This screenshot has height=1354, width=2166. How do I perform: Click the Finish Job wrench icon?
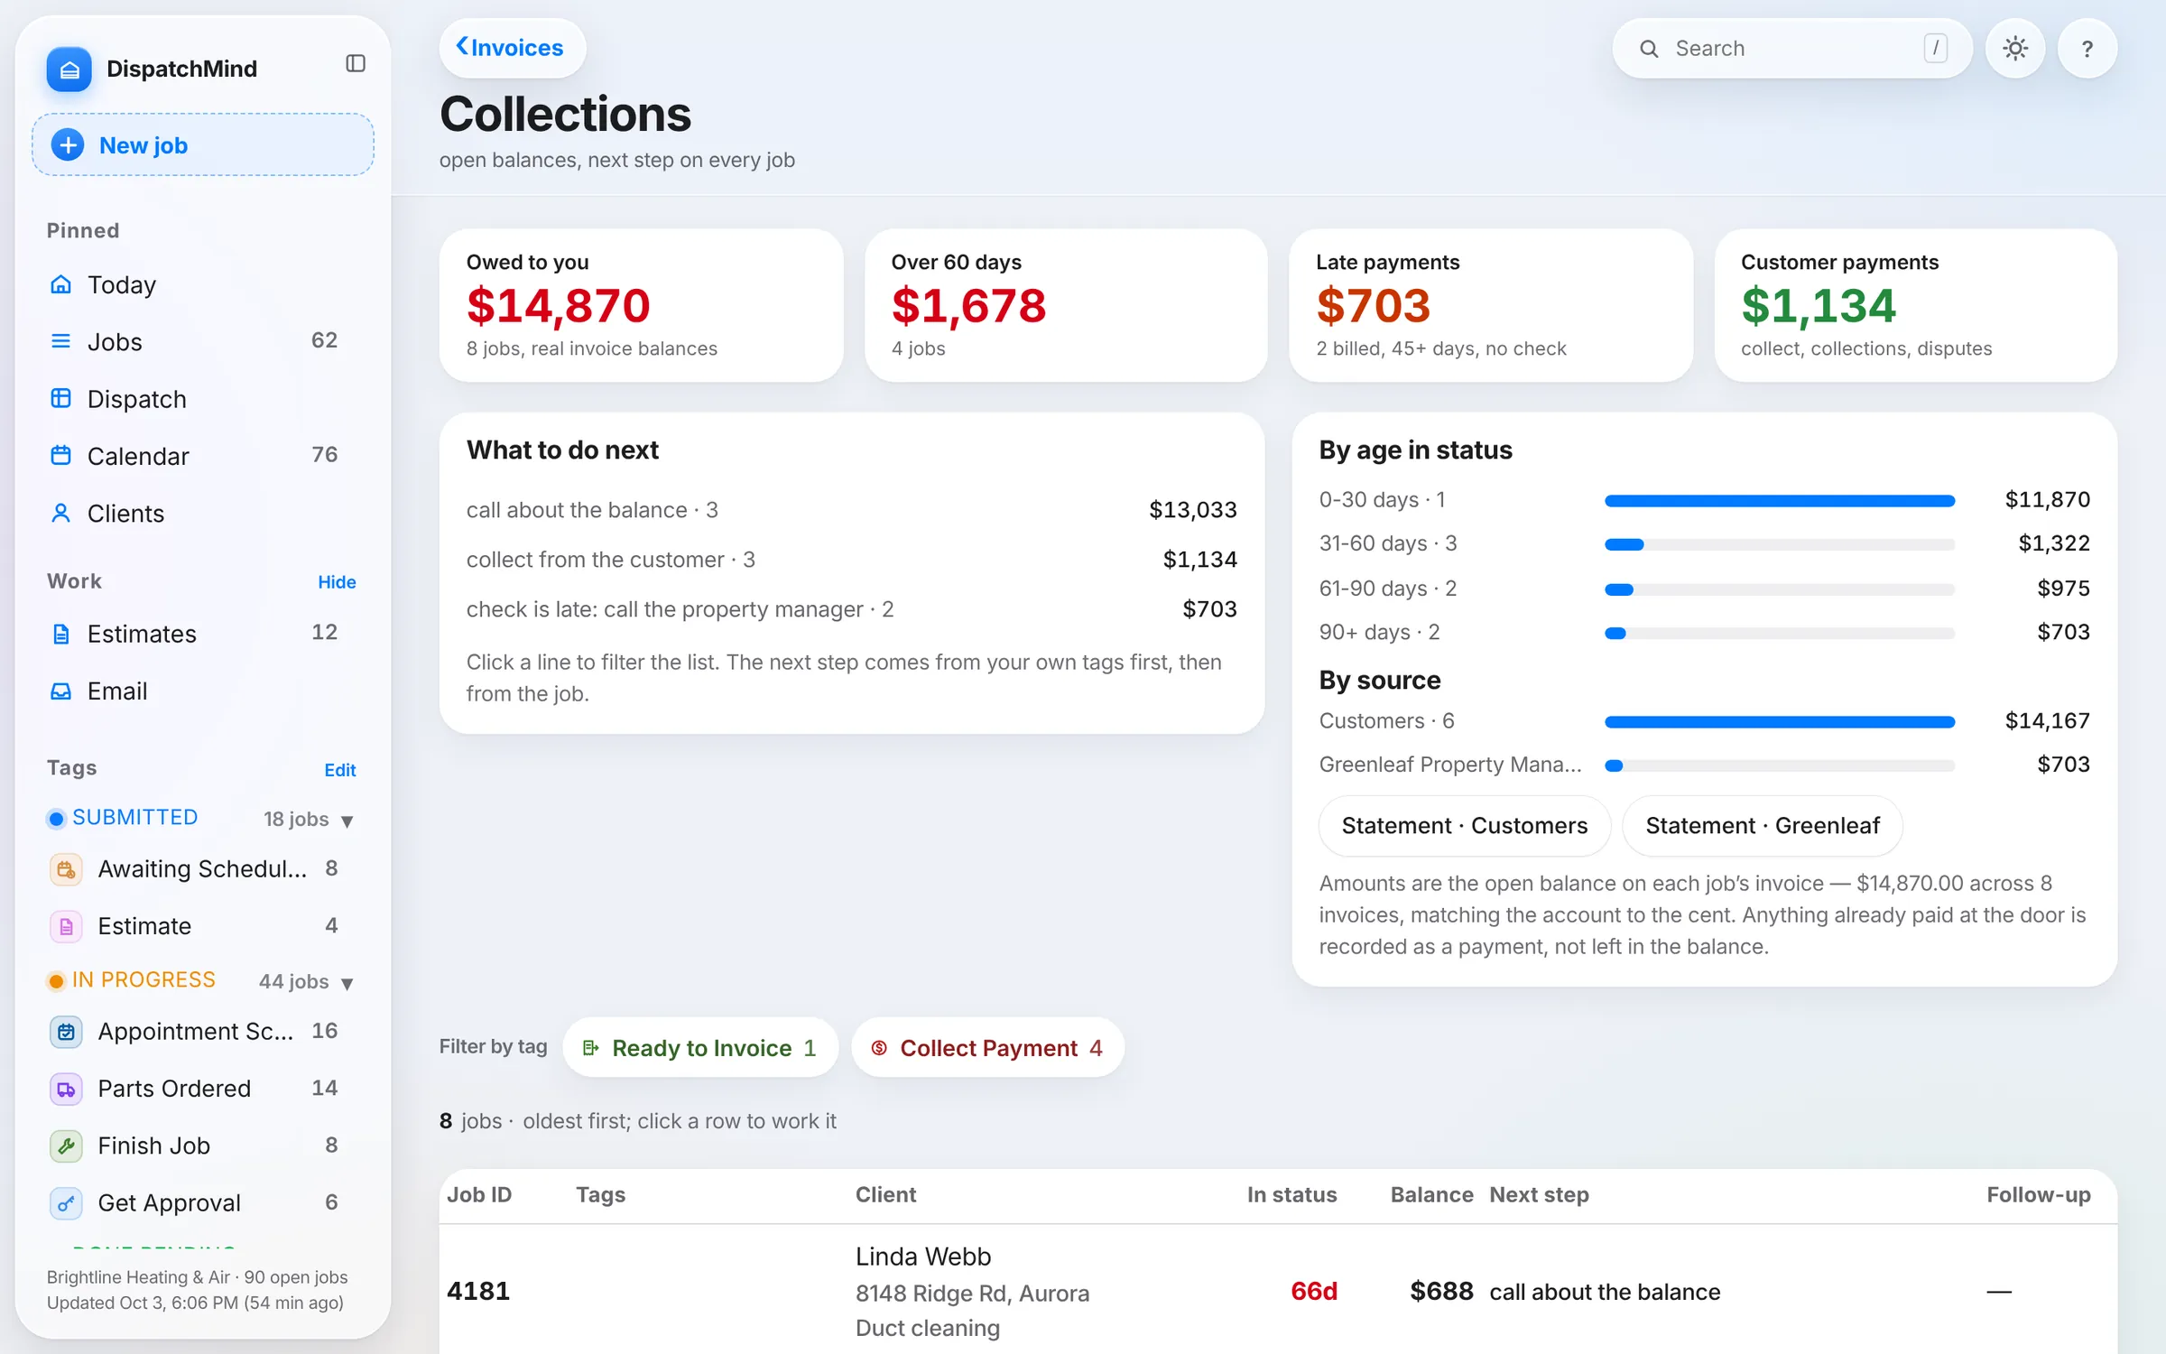[x=66, y=1145]
